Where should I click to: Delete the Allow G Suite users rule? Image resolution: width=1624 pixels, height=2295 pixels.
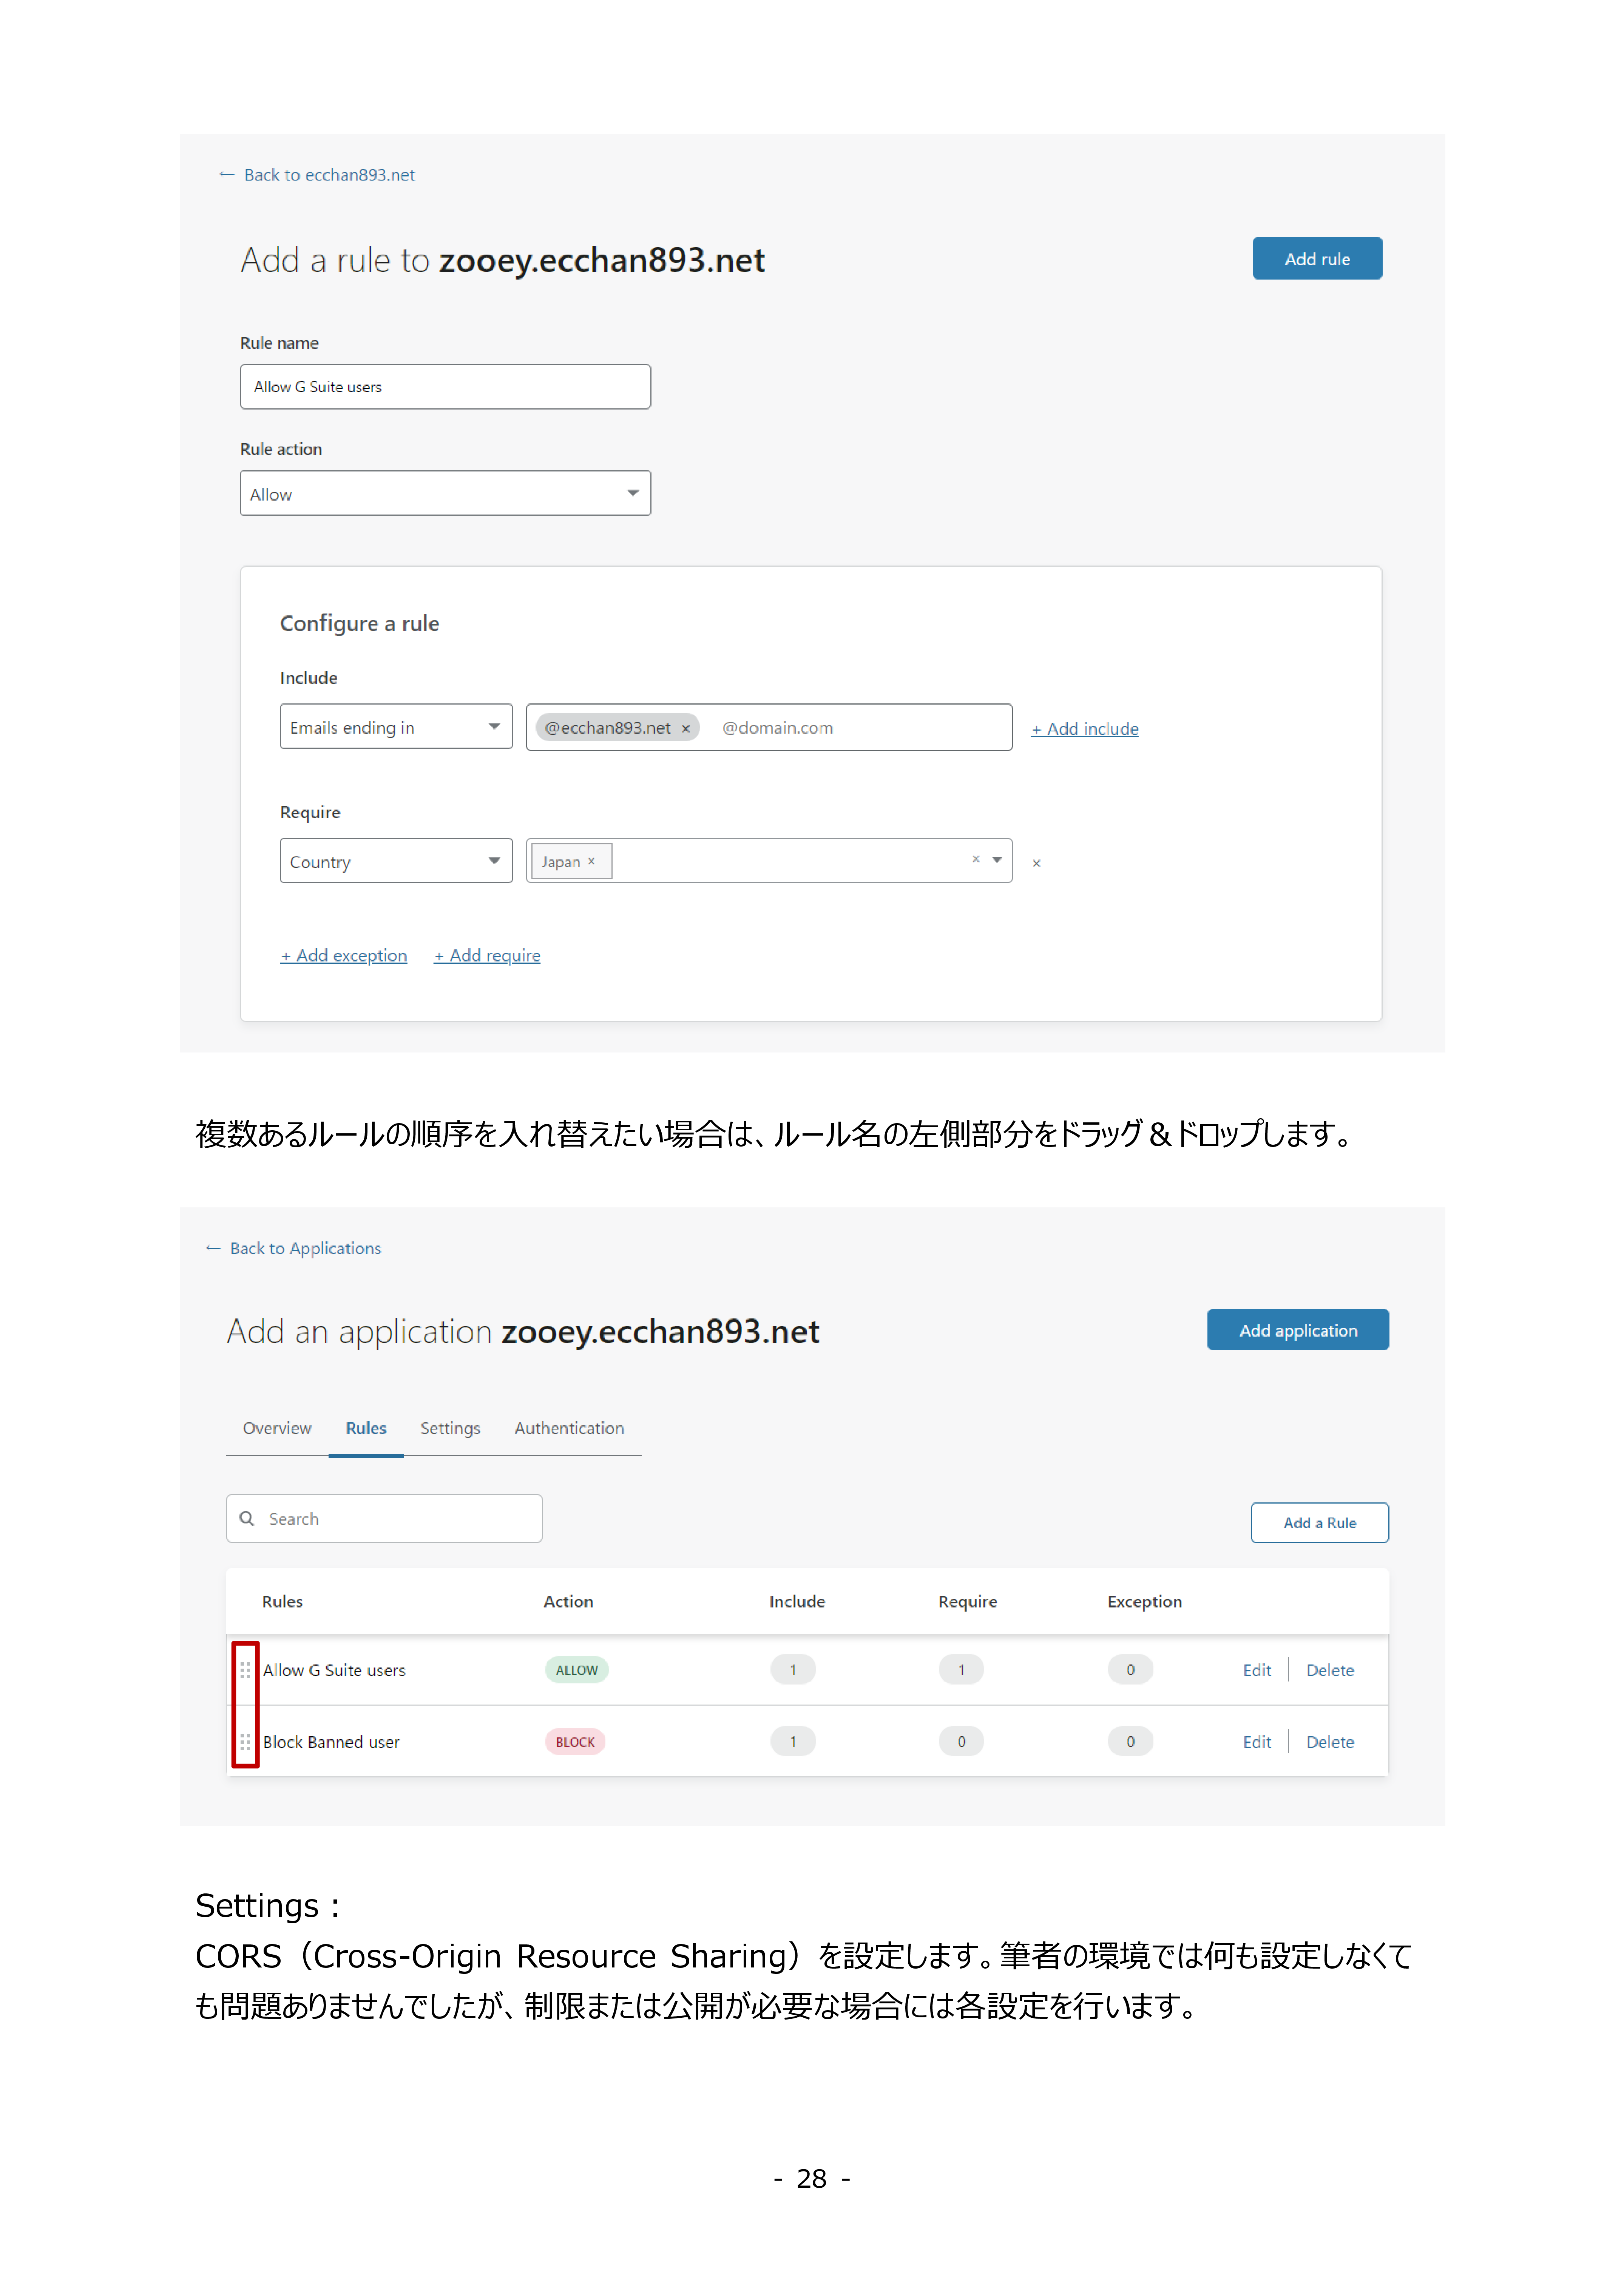coord(1330,1671)
